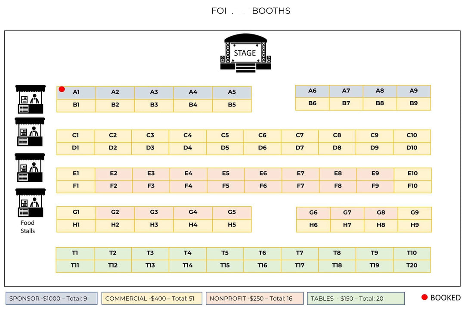Click the NONPROFIT -$250 legend box
This screenshot has width=465, height=314.
click(x=254, y=298)
